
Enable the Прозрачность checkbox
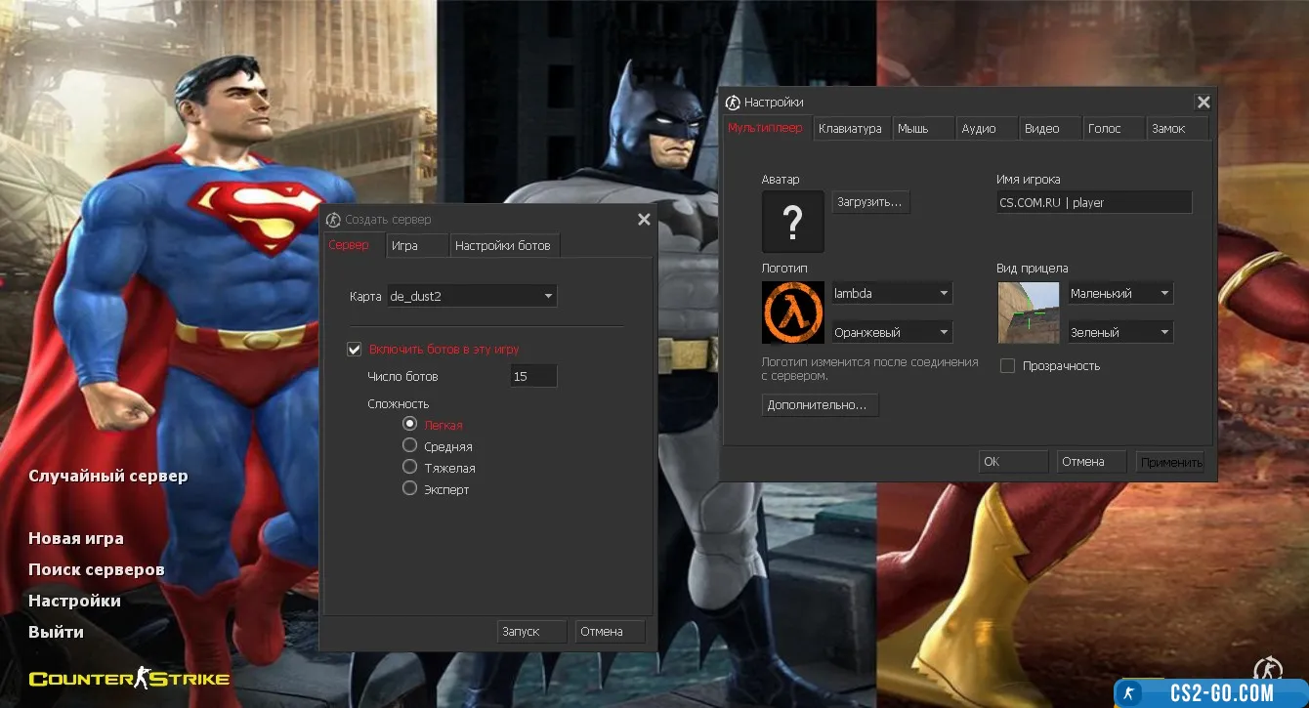[1008, 366]
